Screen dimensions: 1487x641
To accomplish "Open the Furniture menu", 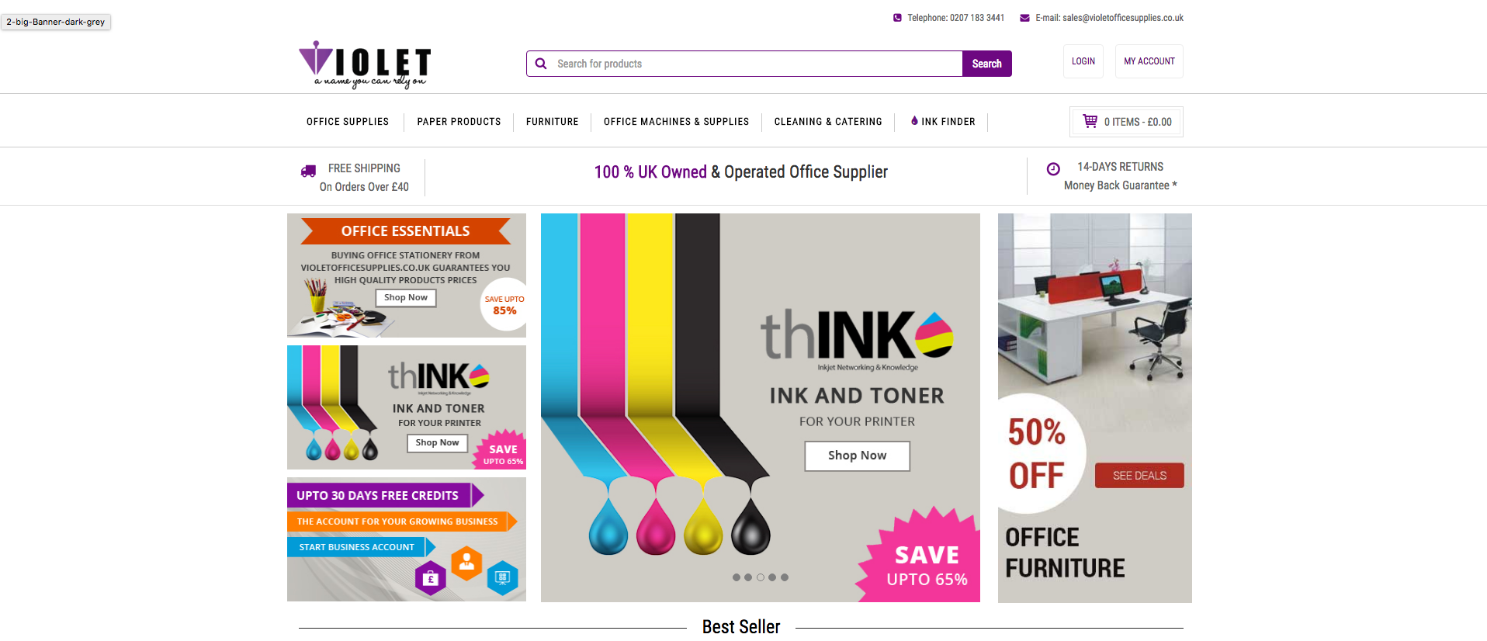I will point(553,122).
